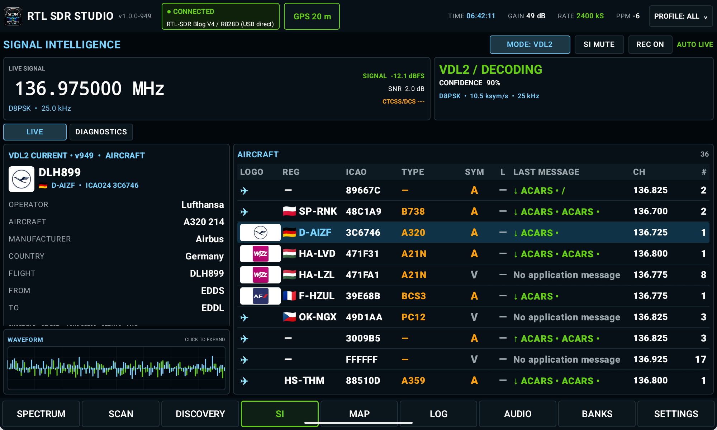Open the MAP tab

[x=359, y=414]
